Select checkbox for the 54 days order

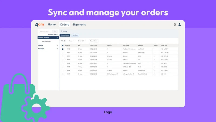tap(63, 56)
